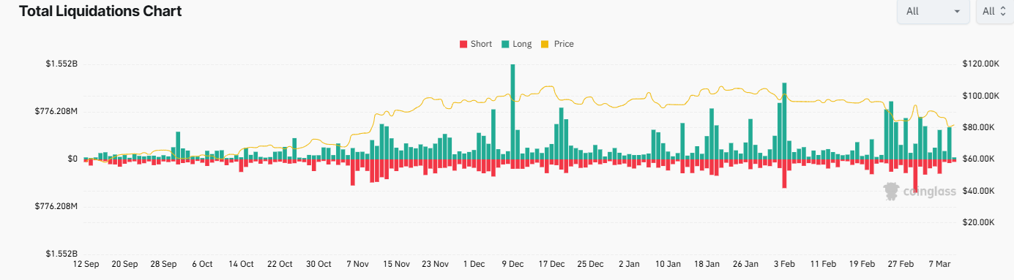Click the 7 Nov date label
The height and width of the screenshot is (280, 1014).
358,264
